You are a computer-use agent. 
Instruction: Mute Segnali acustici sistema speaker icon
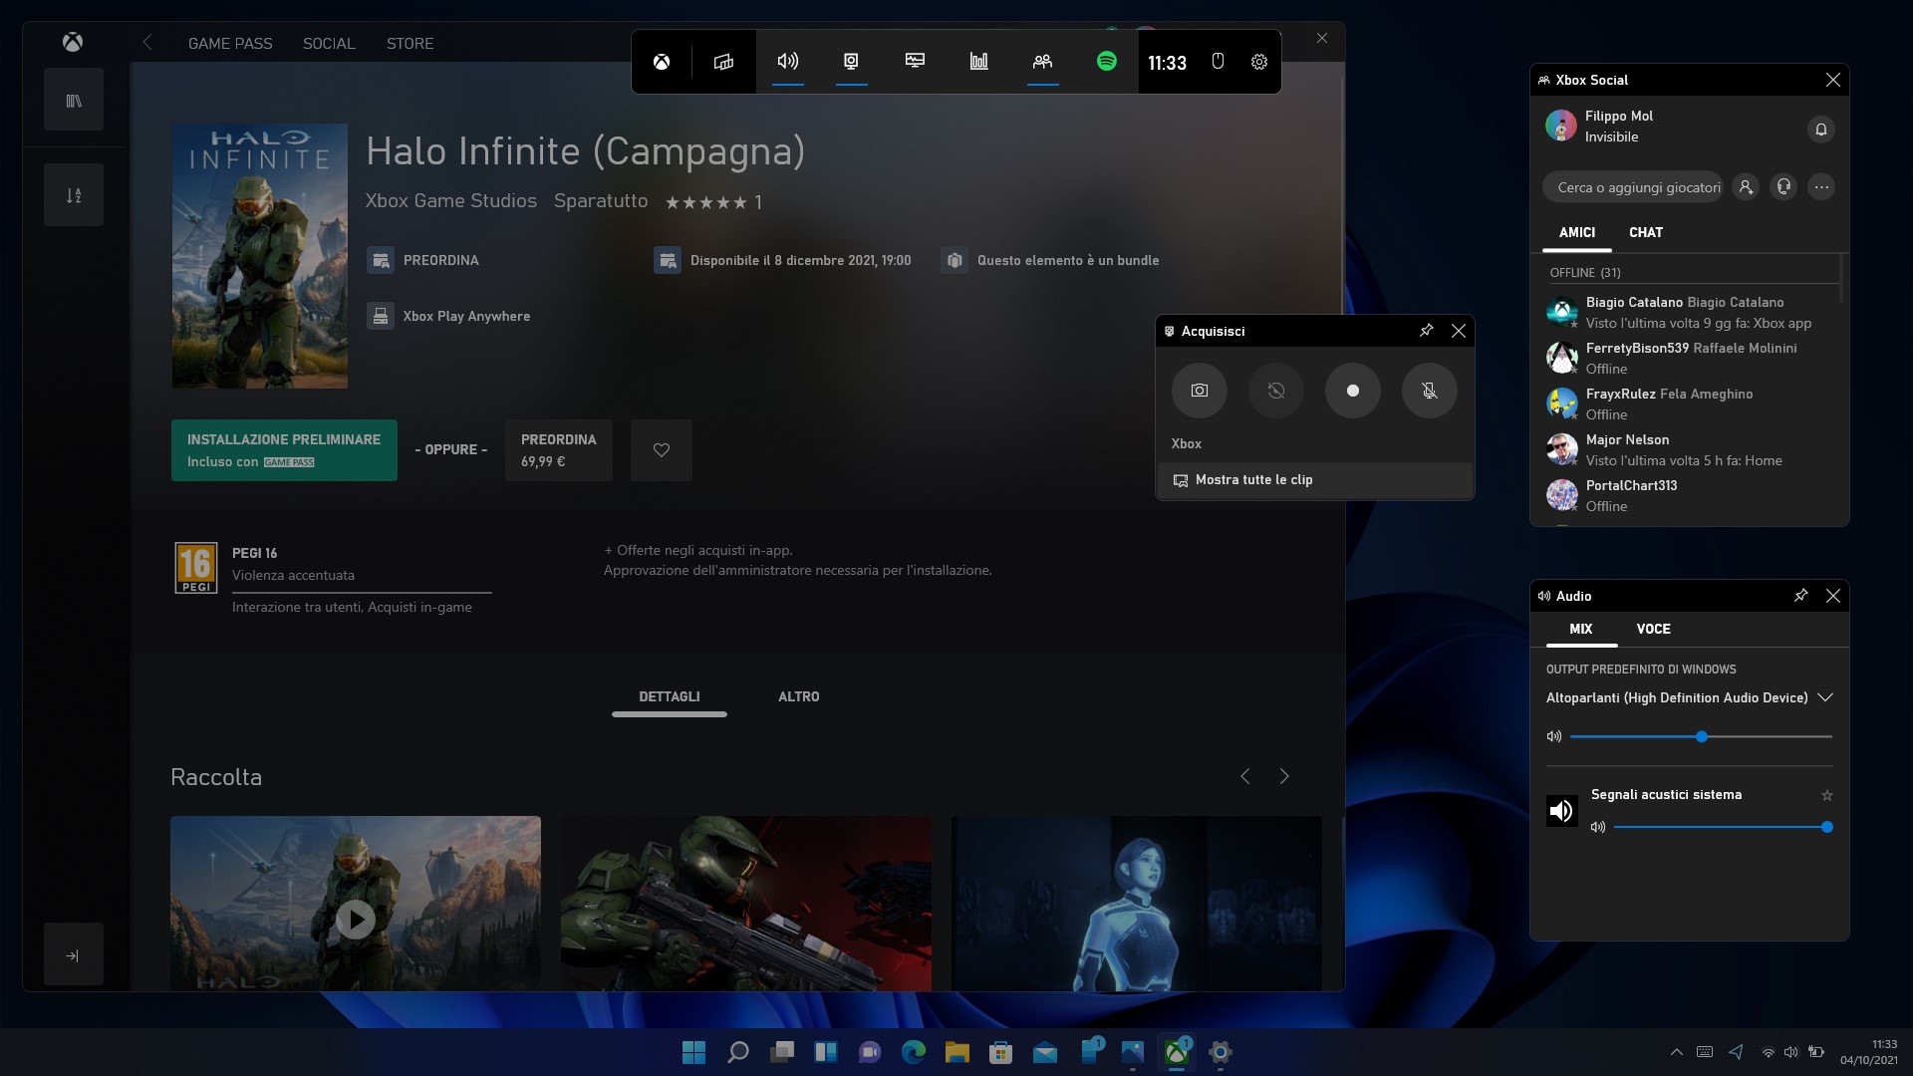pos(1597,827)
